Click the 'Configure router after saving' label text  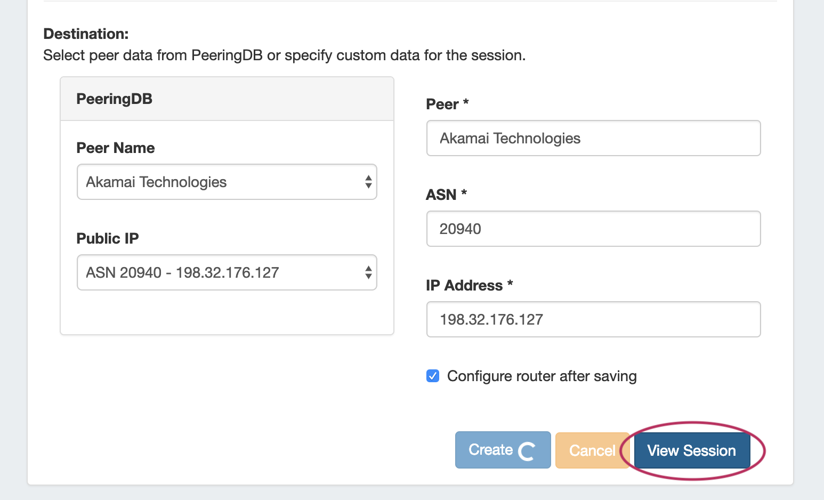point(542,376)
